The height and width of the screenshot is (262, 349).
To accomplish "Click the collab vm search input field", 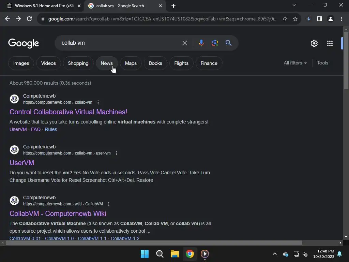I will [x=120, y=43].
